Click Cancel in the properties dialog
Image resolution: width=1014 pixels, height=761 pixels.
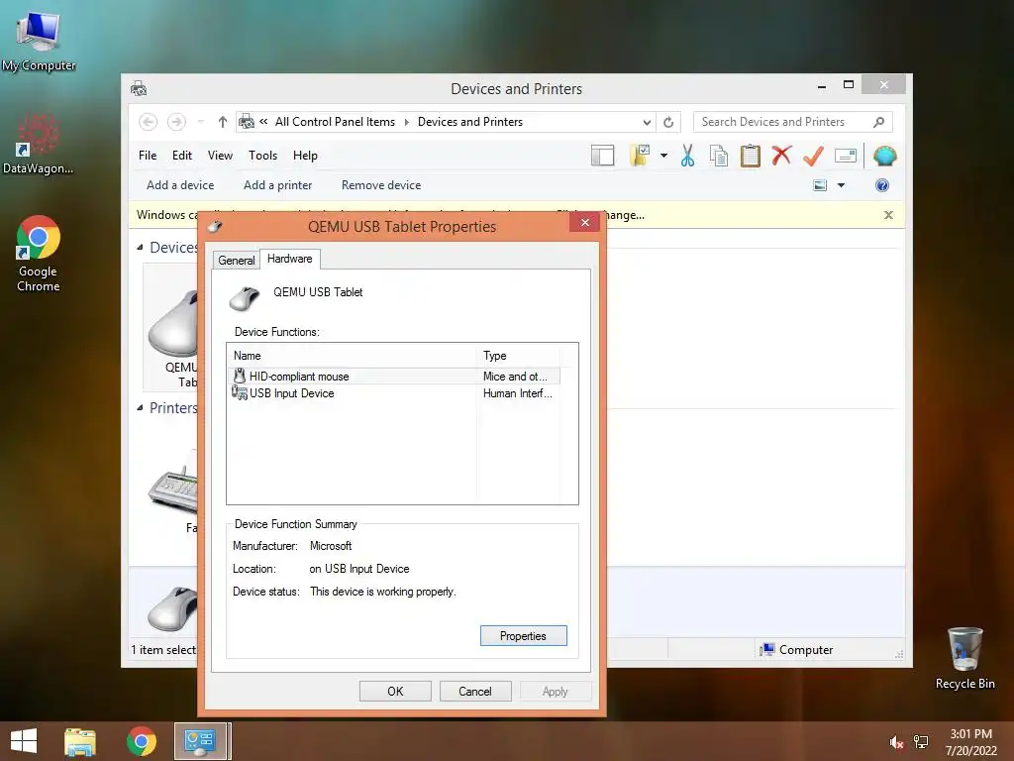tap(475, 691)
